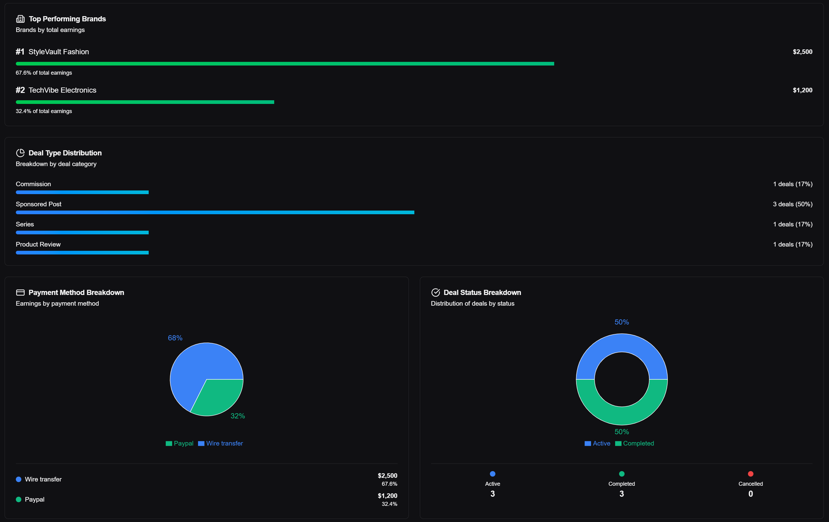Toggle the Completed legend item in the donut chart
Screen dimensions: 829x522
coord(635,443)
